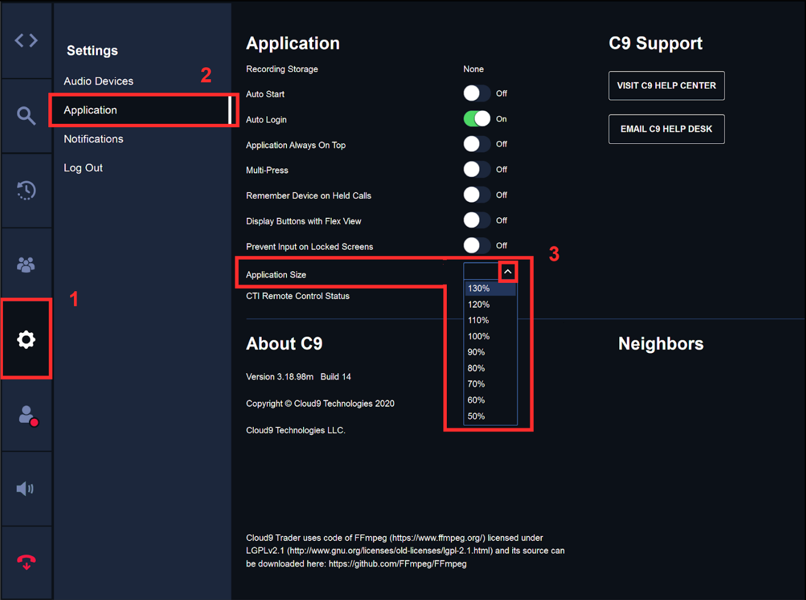This screenshot has width=806, height=600.
Task: Select Application in the Settings menu
Action: coord(142,110)
